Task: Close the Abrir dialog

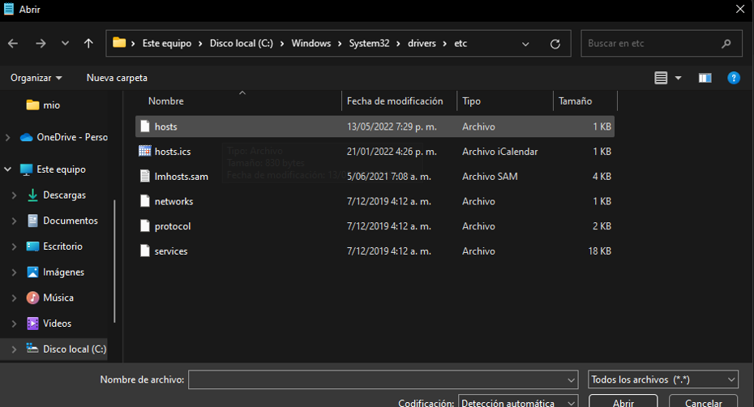Action: (740, 9)
